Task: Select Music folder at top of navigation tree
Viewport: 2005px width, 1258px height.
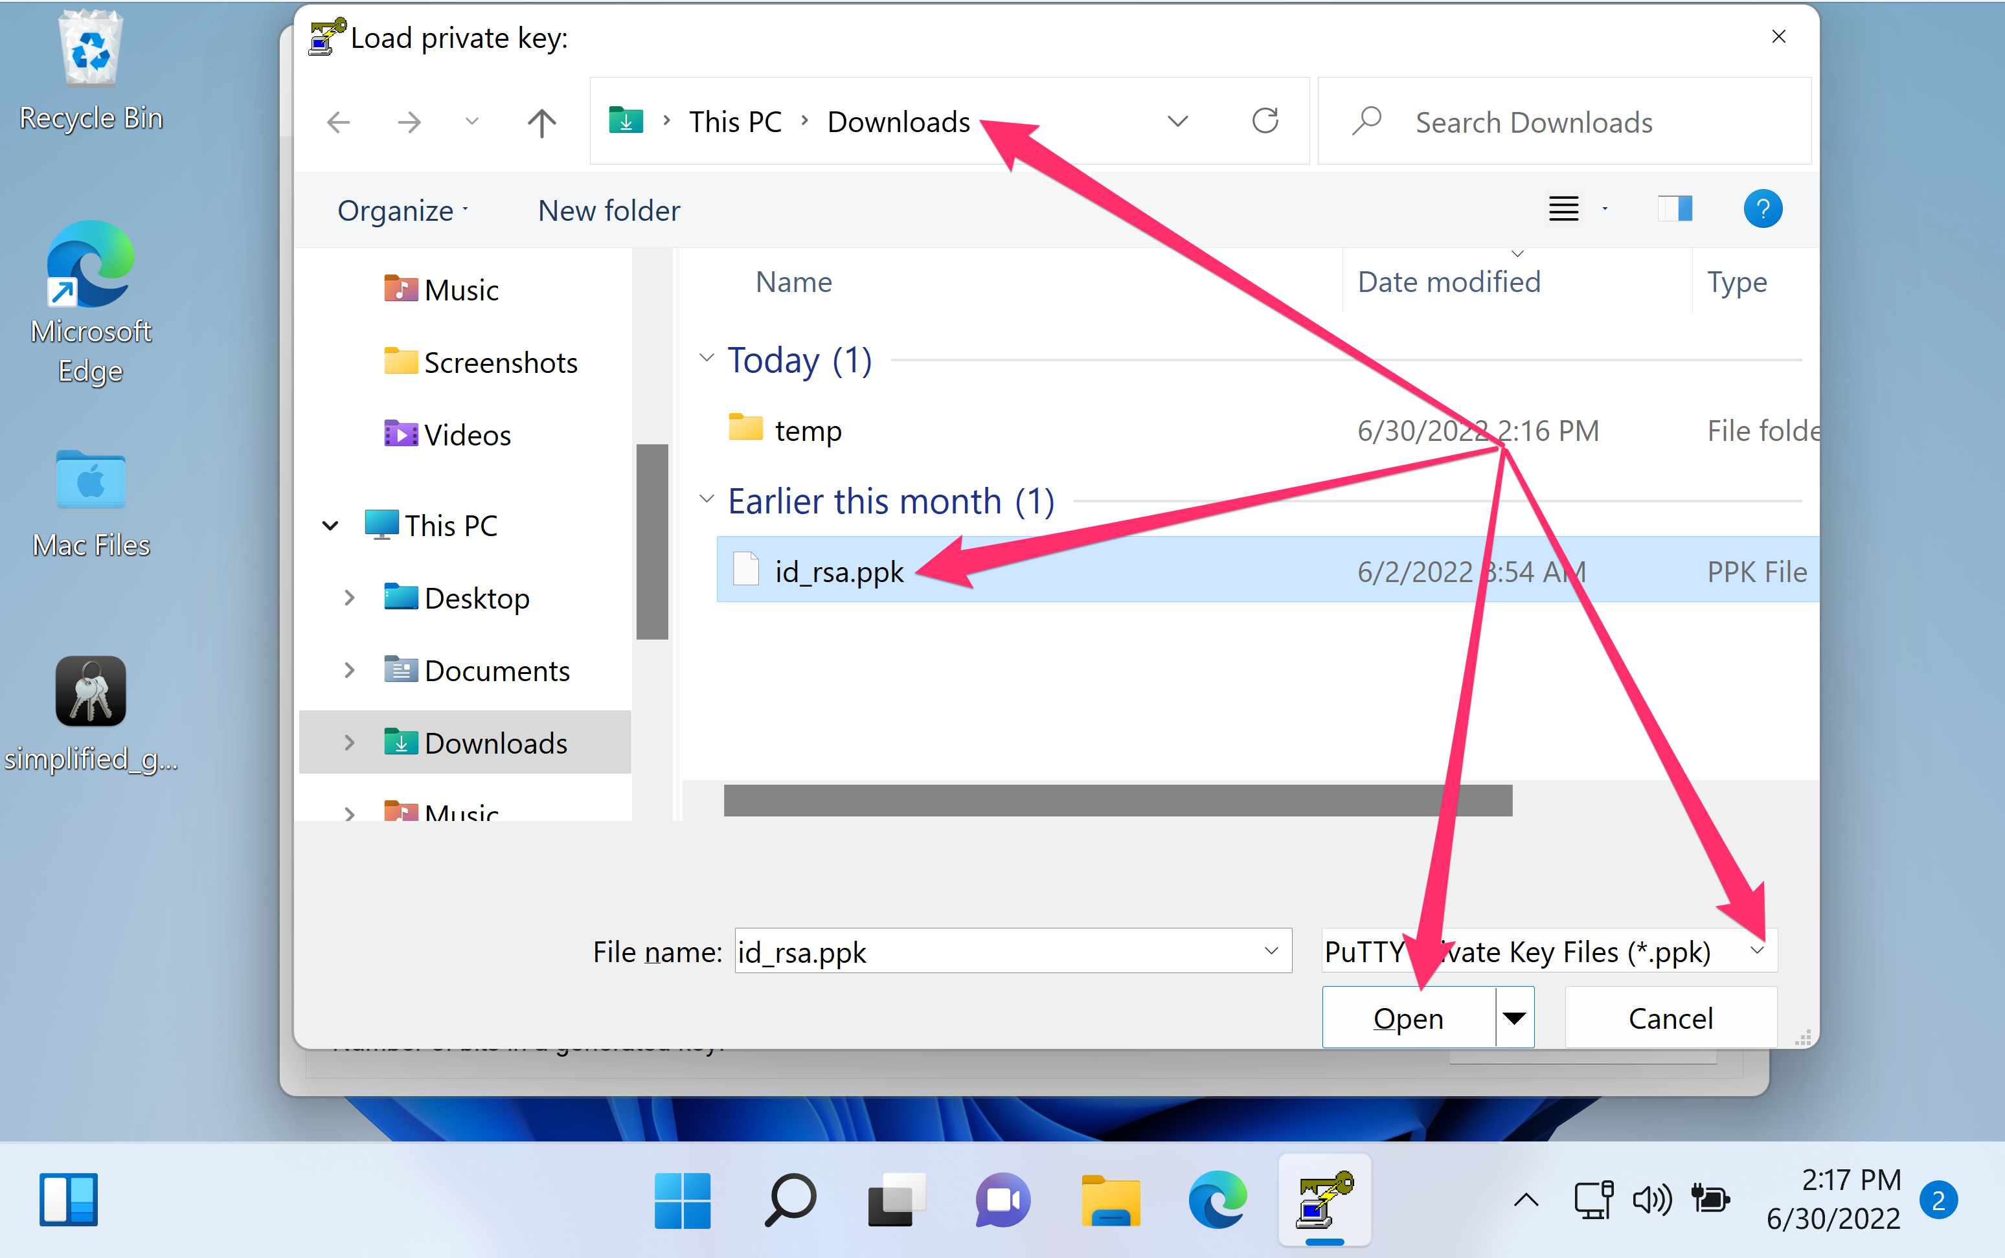Action: coord(441,289)
